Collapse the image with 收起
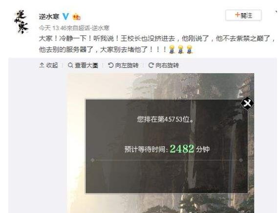The width and height of the screenshot is (279, 213). (48, 65)
